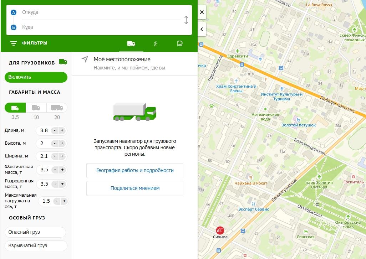The height and width of the screenshot is (259, 366).
Task: Click the Откуда origin input field
Action: coord(100,12)
